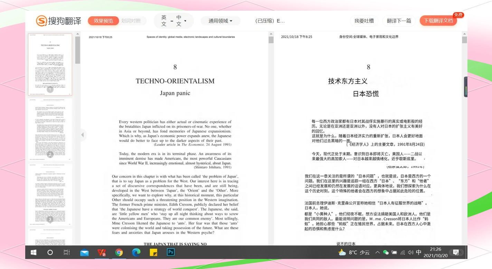
Task: Click the translated heading 技术东方主义
Action: (348, 81)
